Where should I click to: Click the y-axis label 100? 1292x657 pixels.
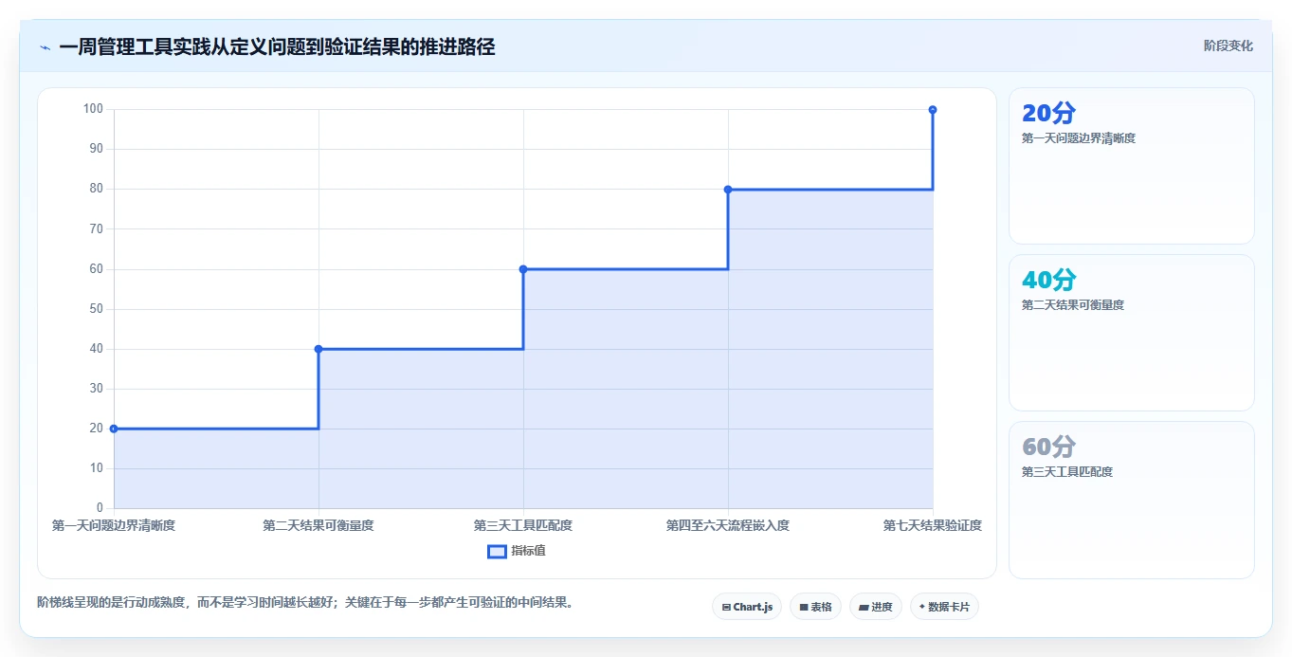click(x=93, y=109)
